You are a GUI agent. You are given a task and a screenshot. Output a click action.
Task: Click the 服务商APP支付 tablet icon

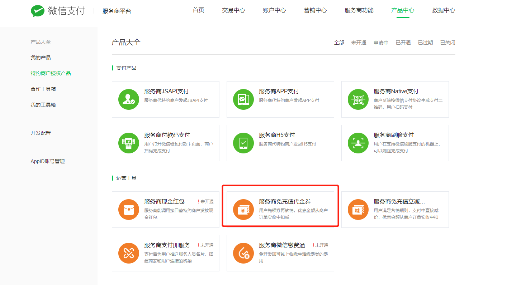click(243, 99)
